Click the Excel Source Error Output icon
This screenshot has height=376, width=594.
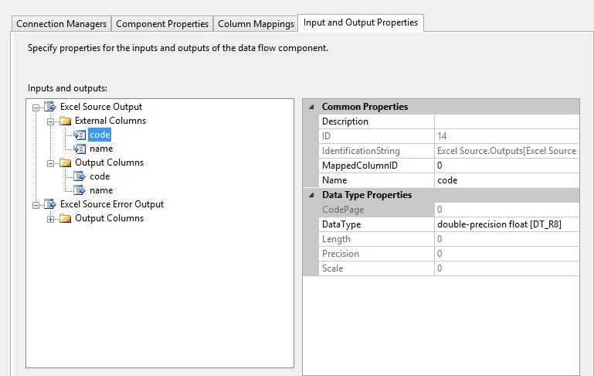[x=50, y=204]
